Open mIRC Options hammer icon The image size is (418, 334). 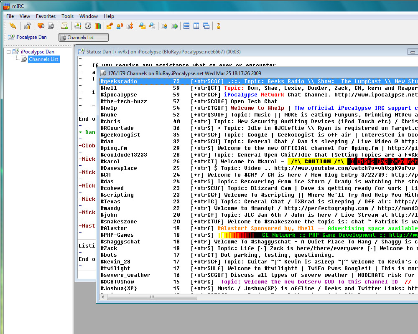pyautogui.click(x=28, y=26)
